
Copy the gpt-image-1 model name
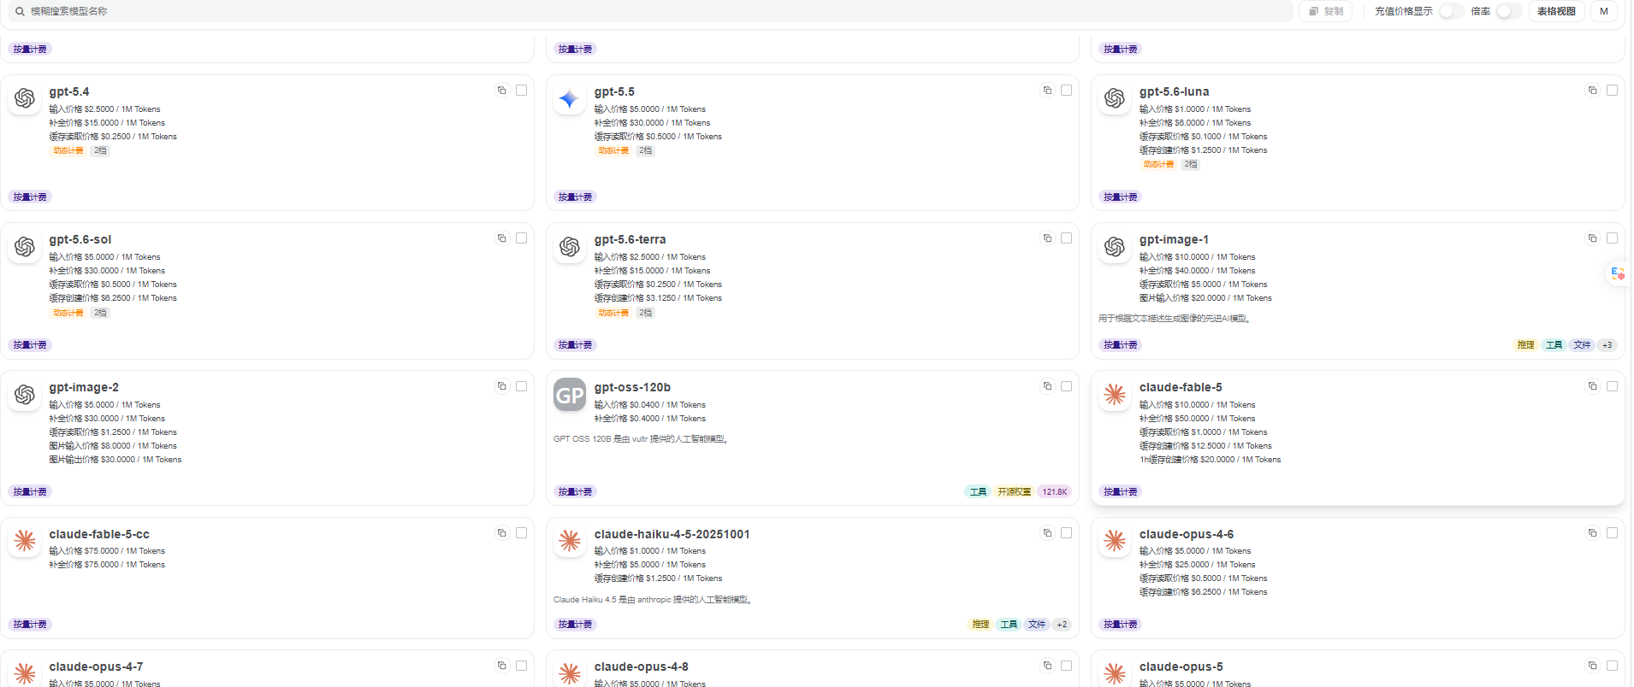click(x=1592, y=238)
